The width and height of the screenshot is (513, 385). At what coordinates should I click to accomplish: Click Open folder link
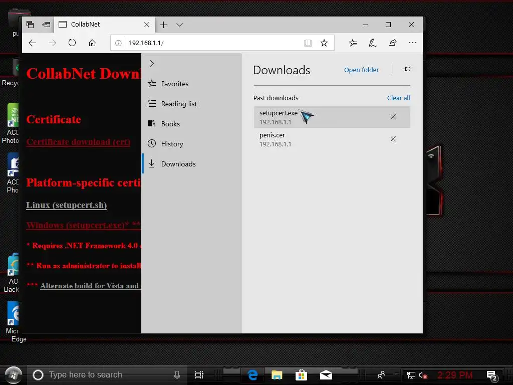click(361, 70)
